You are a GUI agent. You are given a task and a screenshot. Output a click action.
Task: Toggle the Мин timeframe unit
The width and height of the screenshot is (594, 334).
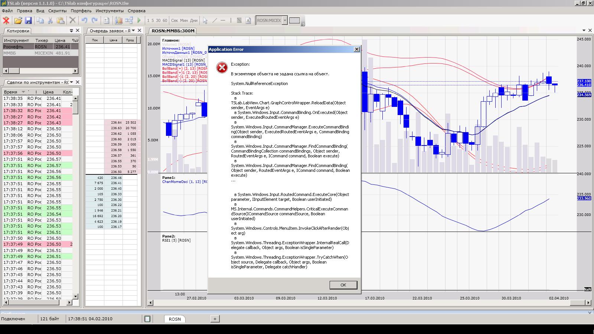pyautogui.click(x=184, y=21)
